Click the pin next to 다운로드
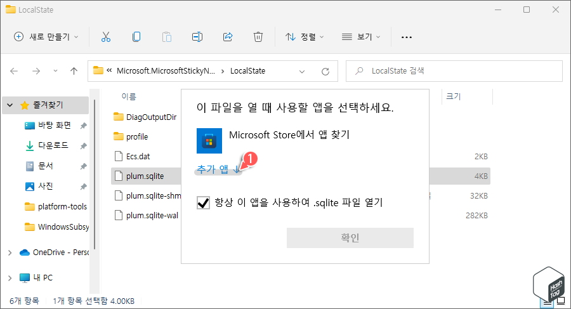Screen dimensions: 571x309 pyautogui.click(x=83, y=146)
